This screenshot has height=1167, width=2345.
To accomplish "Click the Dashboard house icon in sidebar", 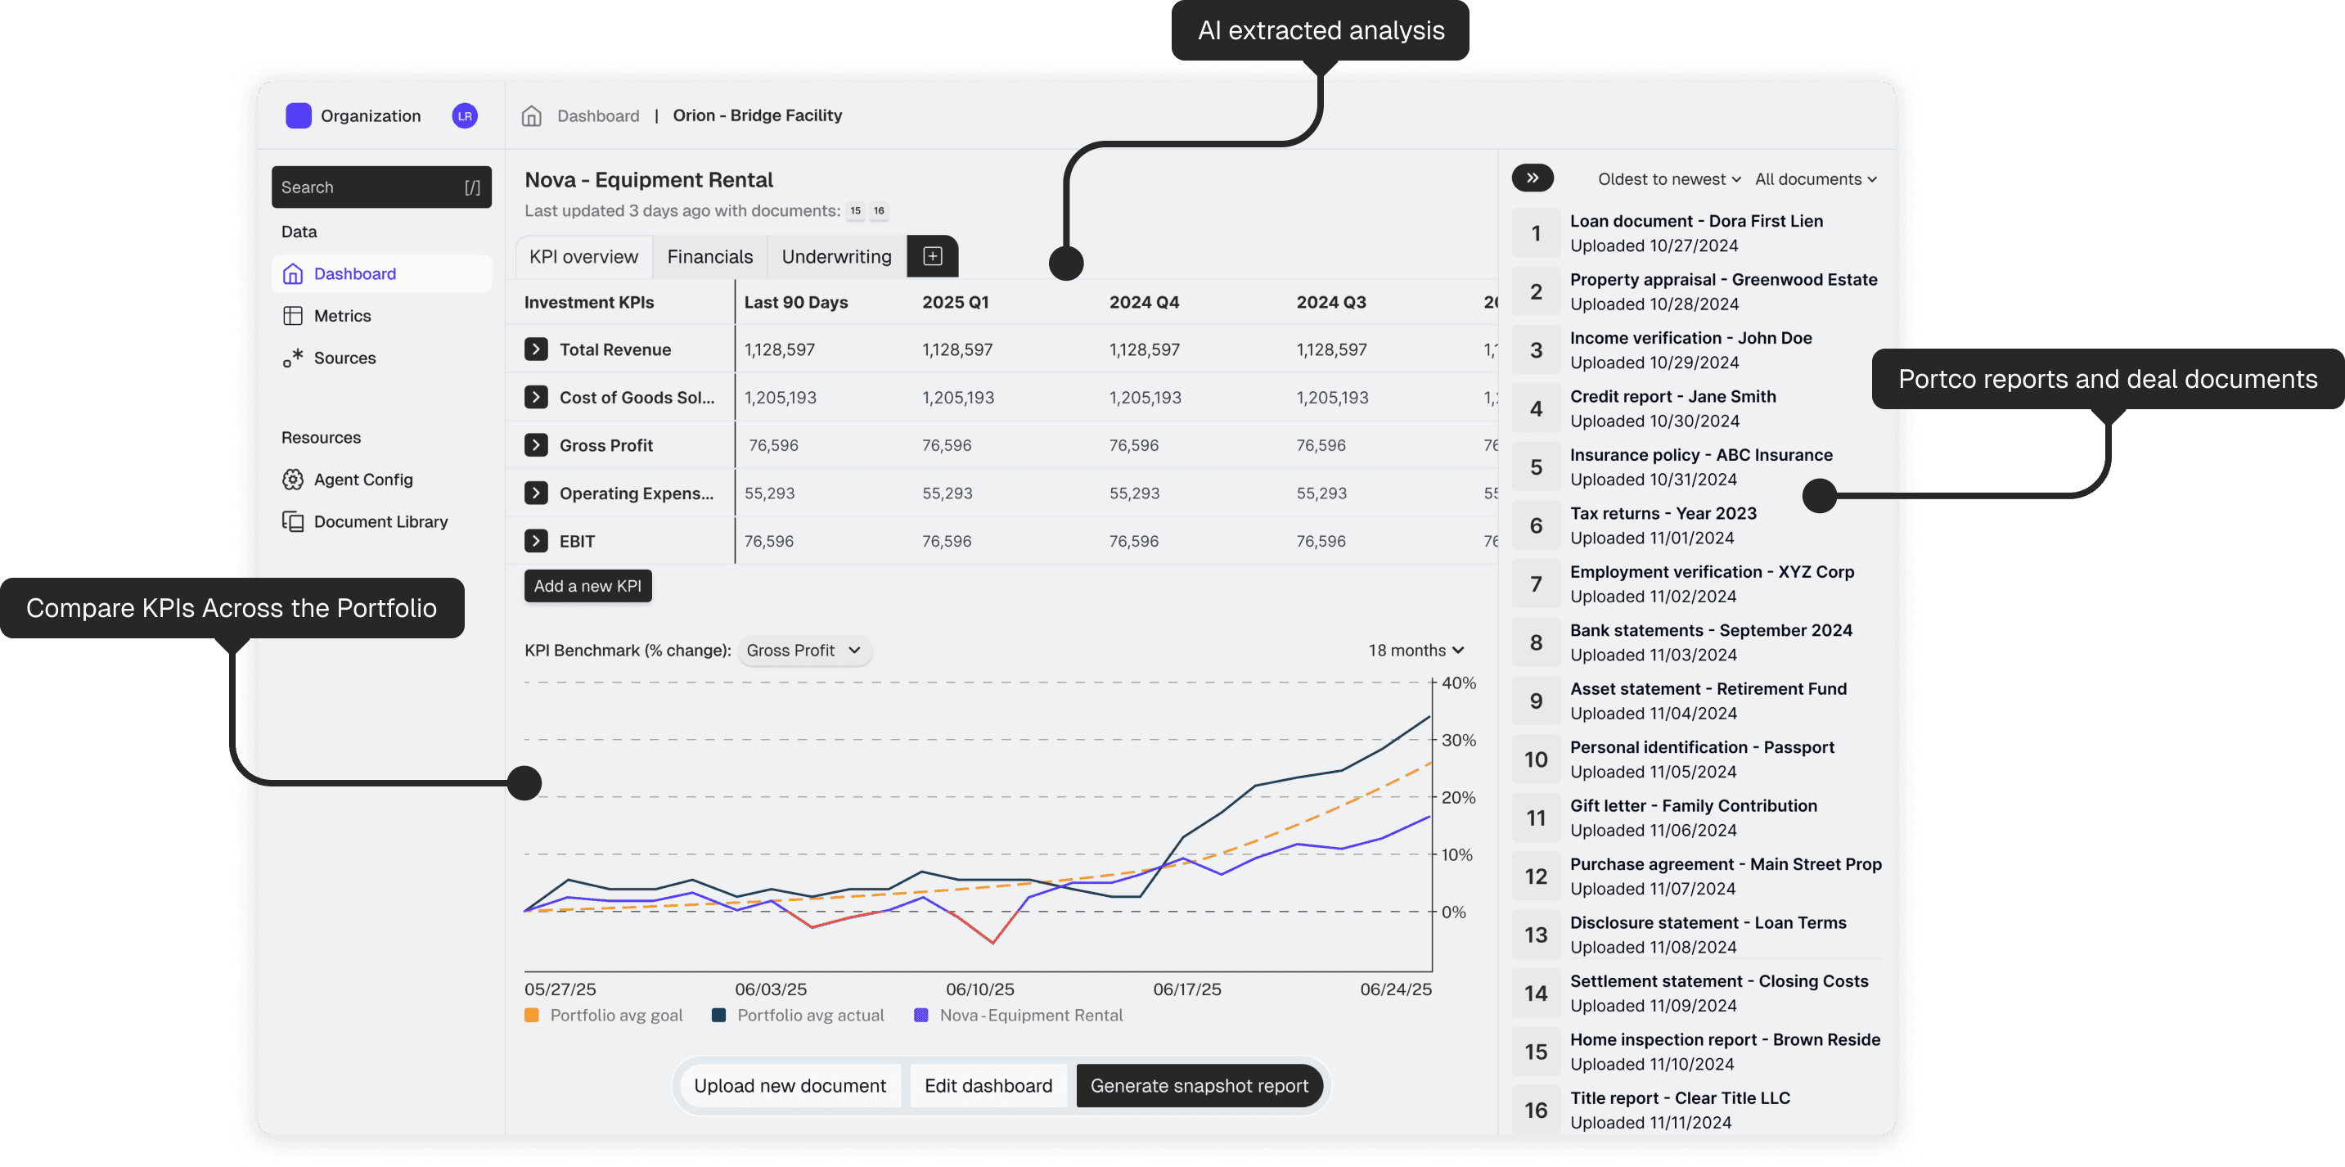I will point(292,274).
